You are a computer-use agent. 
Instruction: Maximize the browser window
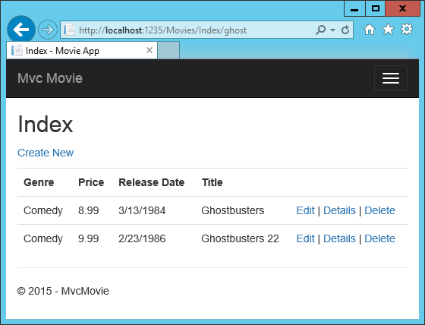coord(376,9)
